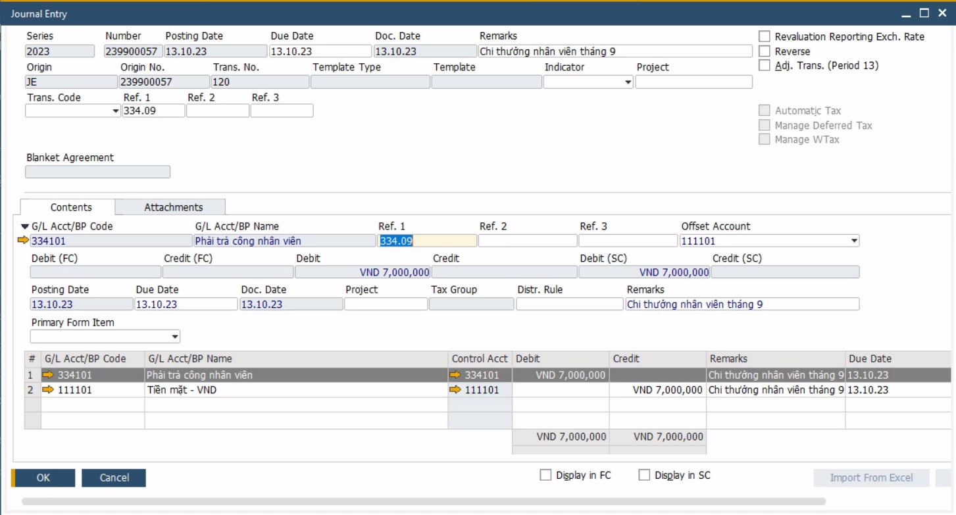Click G/L Acct/BP Name column header in table
956x515 pixels.
tap(296, 359)
